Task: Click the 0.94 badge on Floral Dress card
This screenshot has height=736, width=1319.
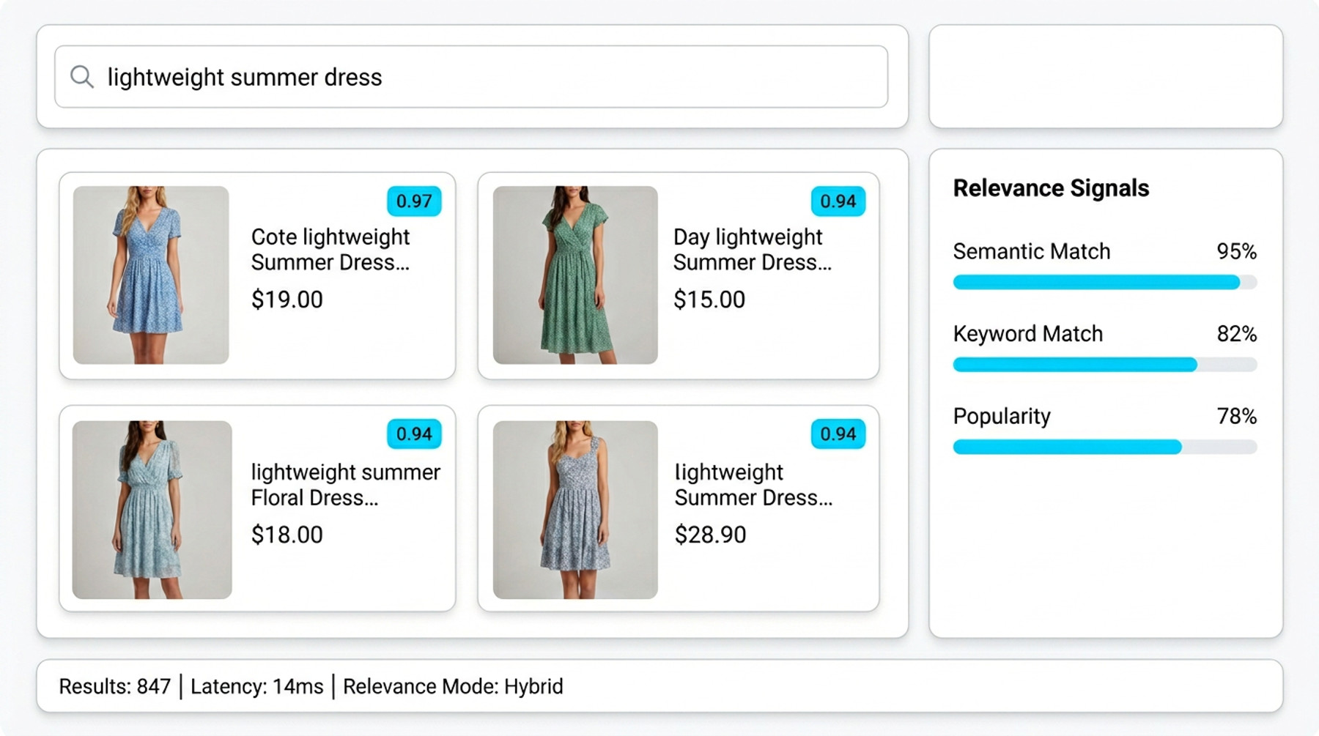Action: [414, 434]
